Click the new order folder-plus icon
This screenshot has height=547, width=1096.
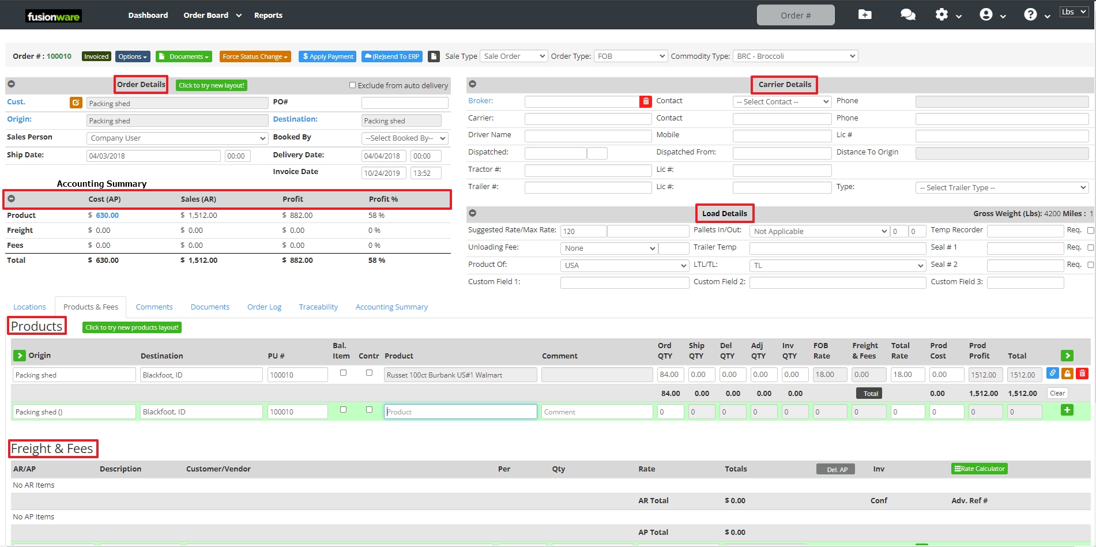click(x=864, y=15)
